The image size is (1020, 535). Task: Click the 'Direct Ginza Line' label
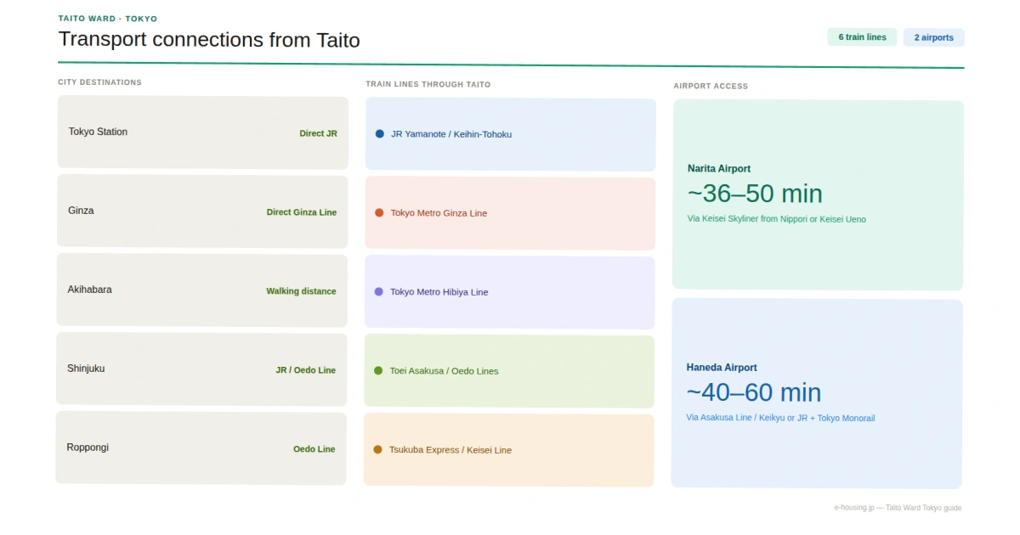point(302,212)
